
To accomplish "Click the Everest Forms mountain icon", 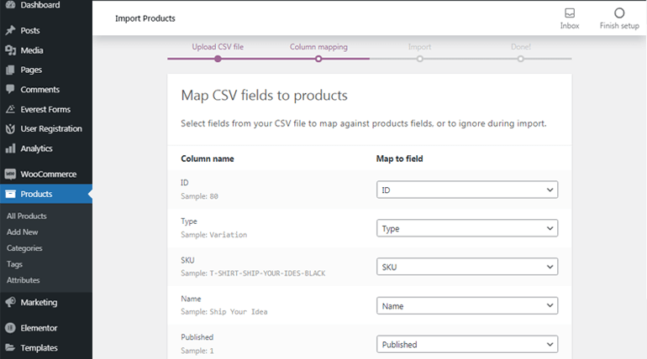I will 10,109.
